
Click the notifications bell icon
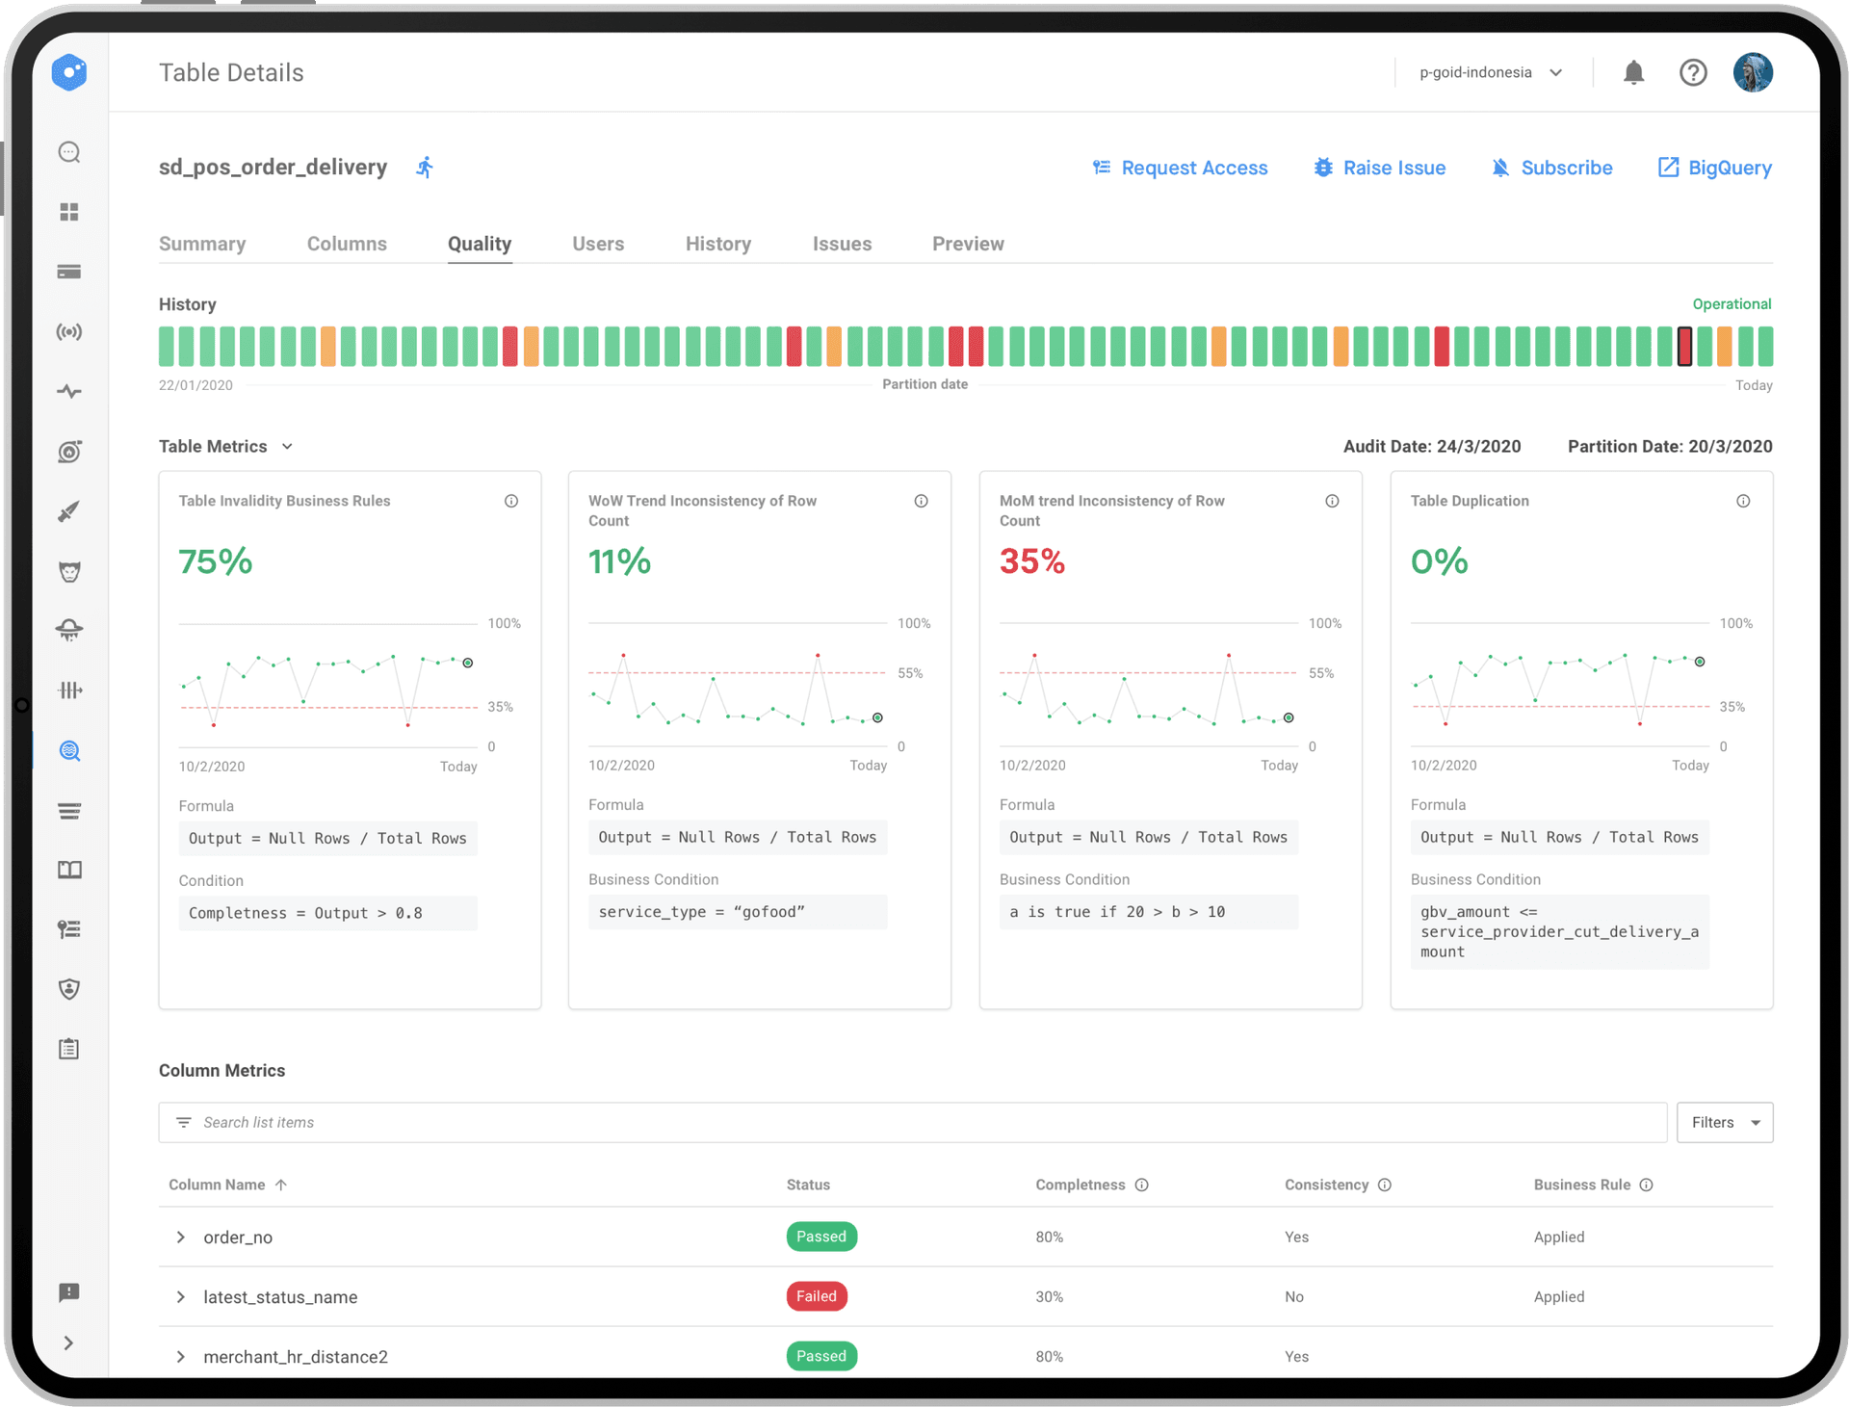coord(1633,72)
